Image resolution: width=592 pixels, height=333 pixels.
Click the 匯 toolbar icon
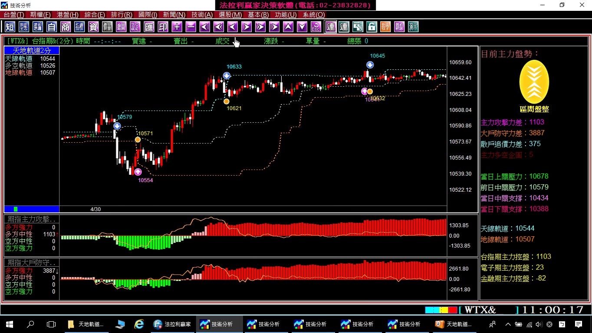149,27
